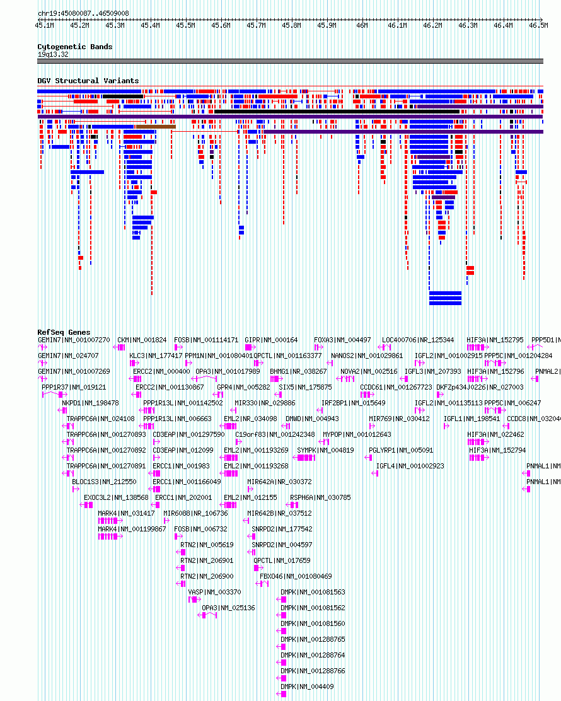
Task: Select RTN2|NM_005619 gene label
Action: click(207, 545)
